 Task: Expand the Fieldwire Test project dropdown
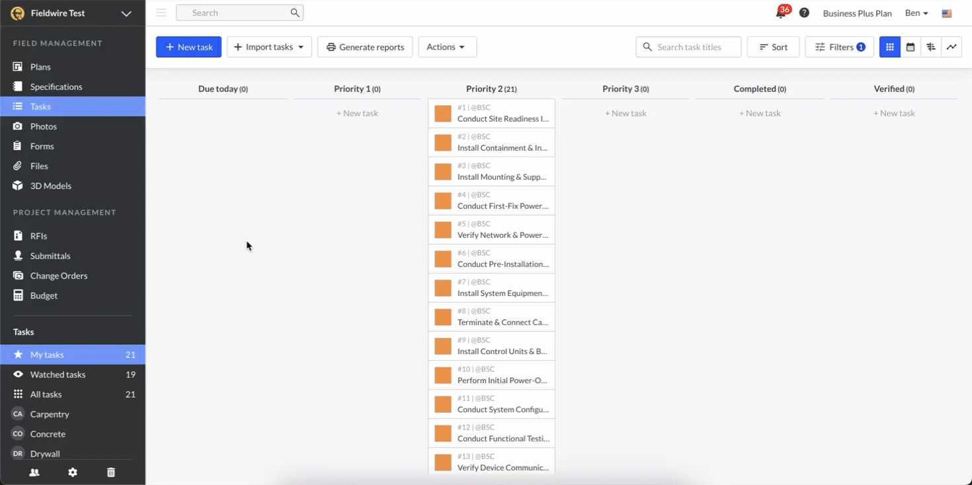(x=126, y=13)
